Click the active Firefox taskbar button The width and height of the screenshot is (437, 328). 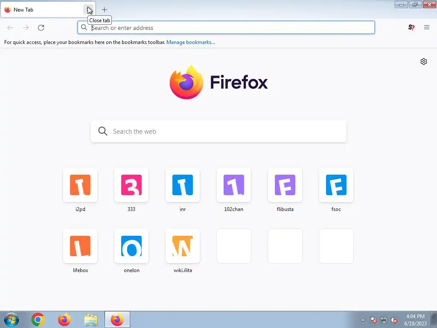pos(117,319)
